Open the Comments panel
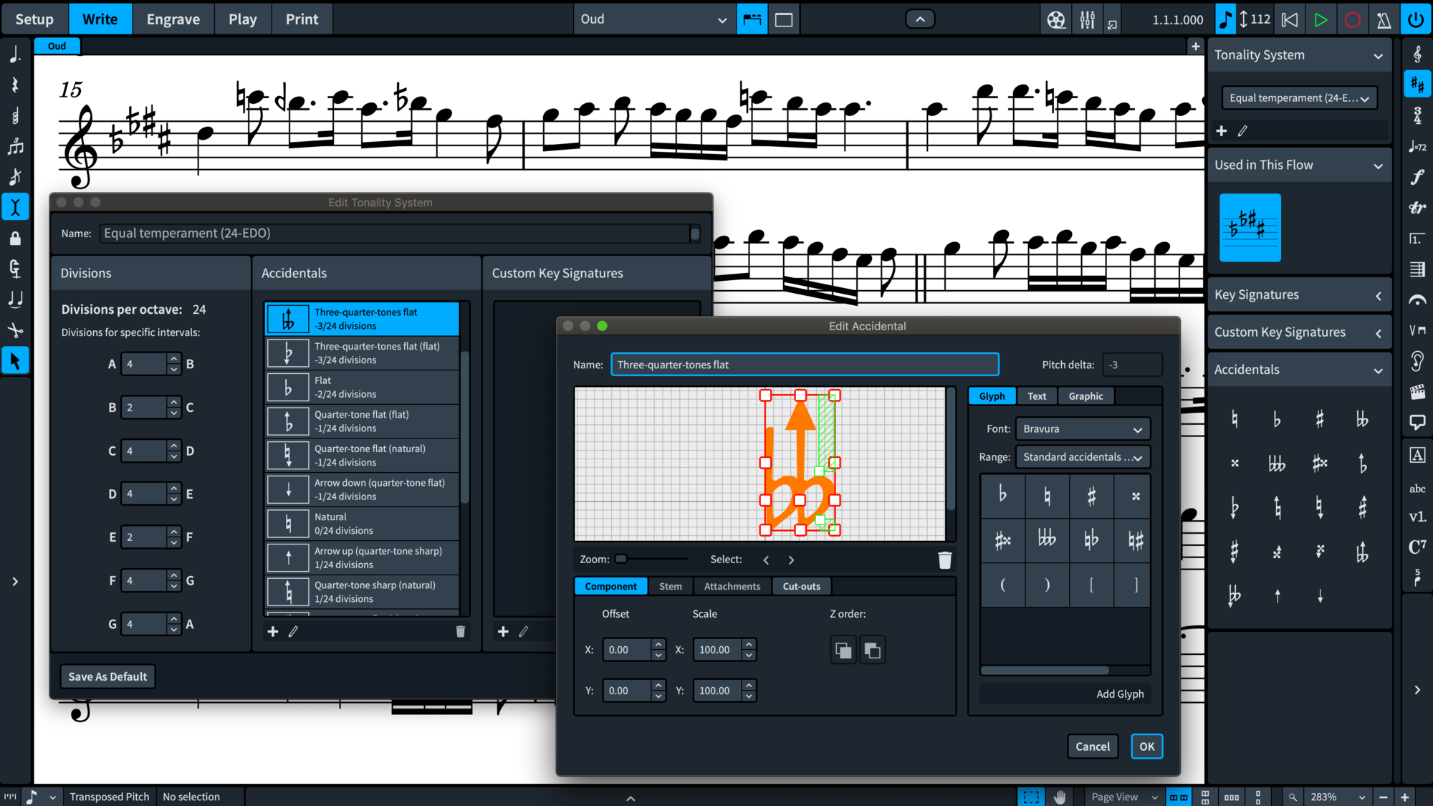Viewport: 1433px width, 806px height. (x=1417, y=423)
